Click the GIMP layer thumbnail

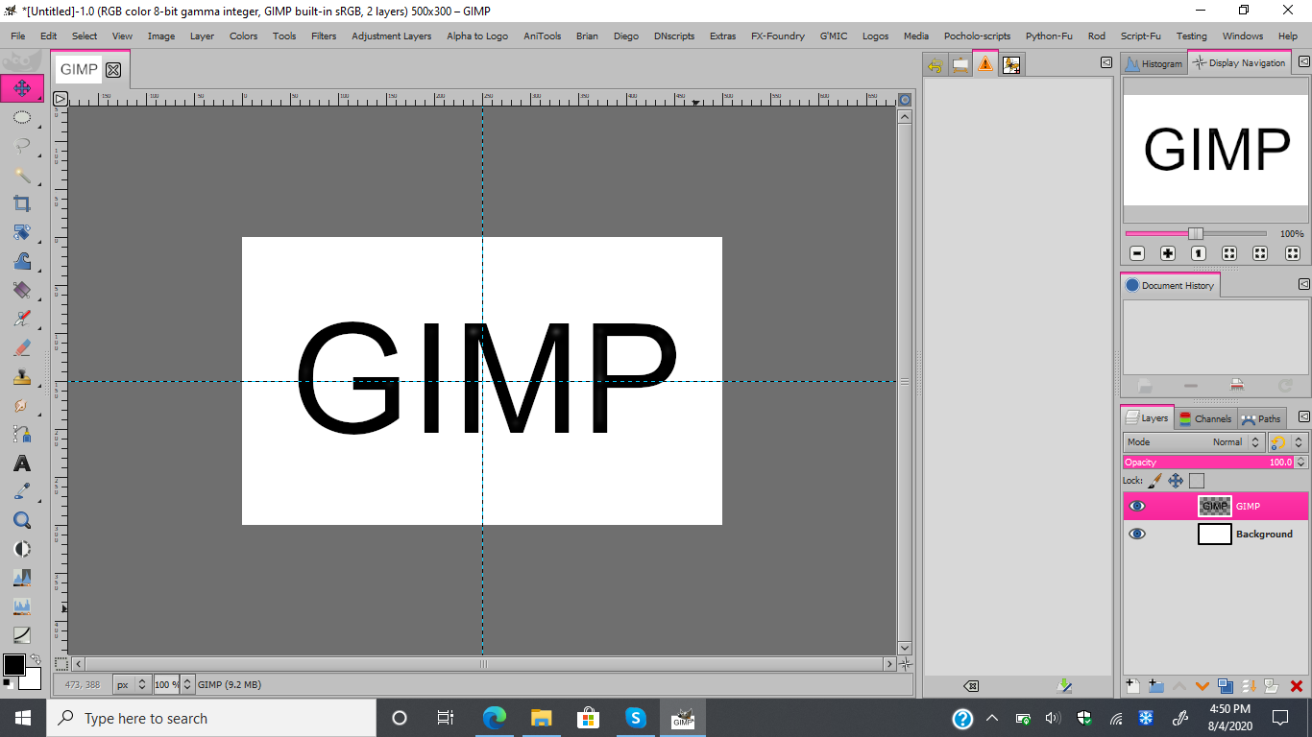[x=1215, y=506]
